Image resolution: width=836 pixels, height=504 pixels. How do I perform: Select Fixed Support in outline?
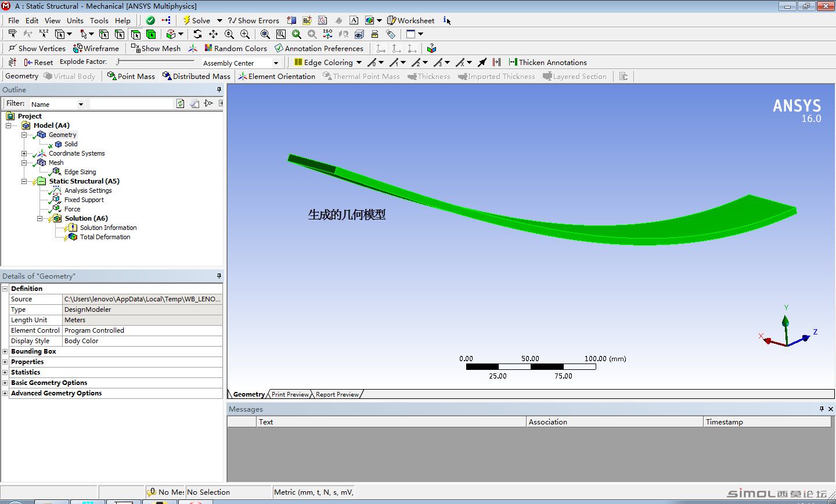click(84, 200)
